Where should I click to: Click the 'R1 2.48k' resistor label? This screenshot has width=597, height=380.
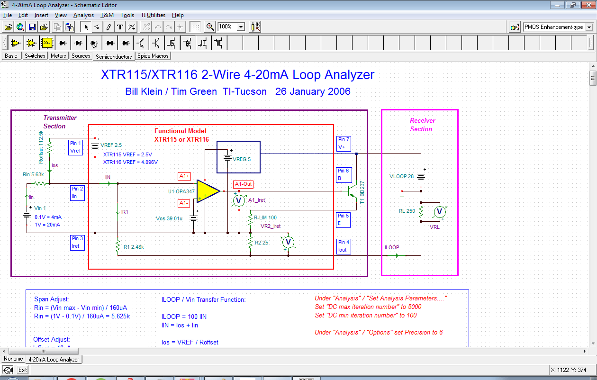(x=135, y=247)
